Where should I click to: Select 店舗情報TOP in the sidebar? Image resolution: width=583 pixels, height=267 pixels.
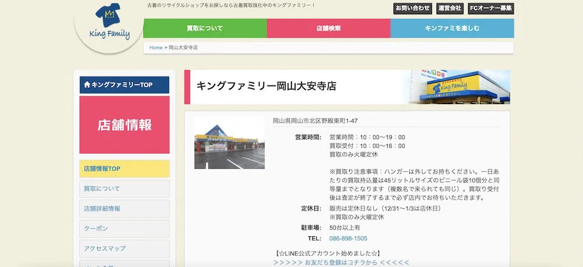(124, 169)
